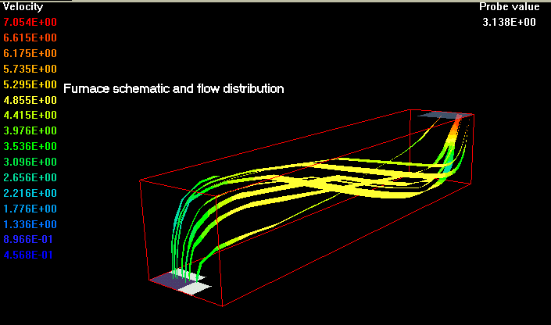Click the 3.096E+00 velocity label

click(30, 162)
